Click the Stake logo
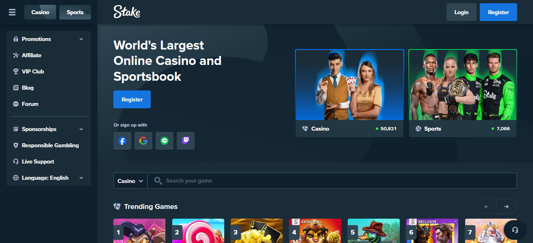Image resolution: width=533 pixels, height=243 pixels. (x=127, y=12)
